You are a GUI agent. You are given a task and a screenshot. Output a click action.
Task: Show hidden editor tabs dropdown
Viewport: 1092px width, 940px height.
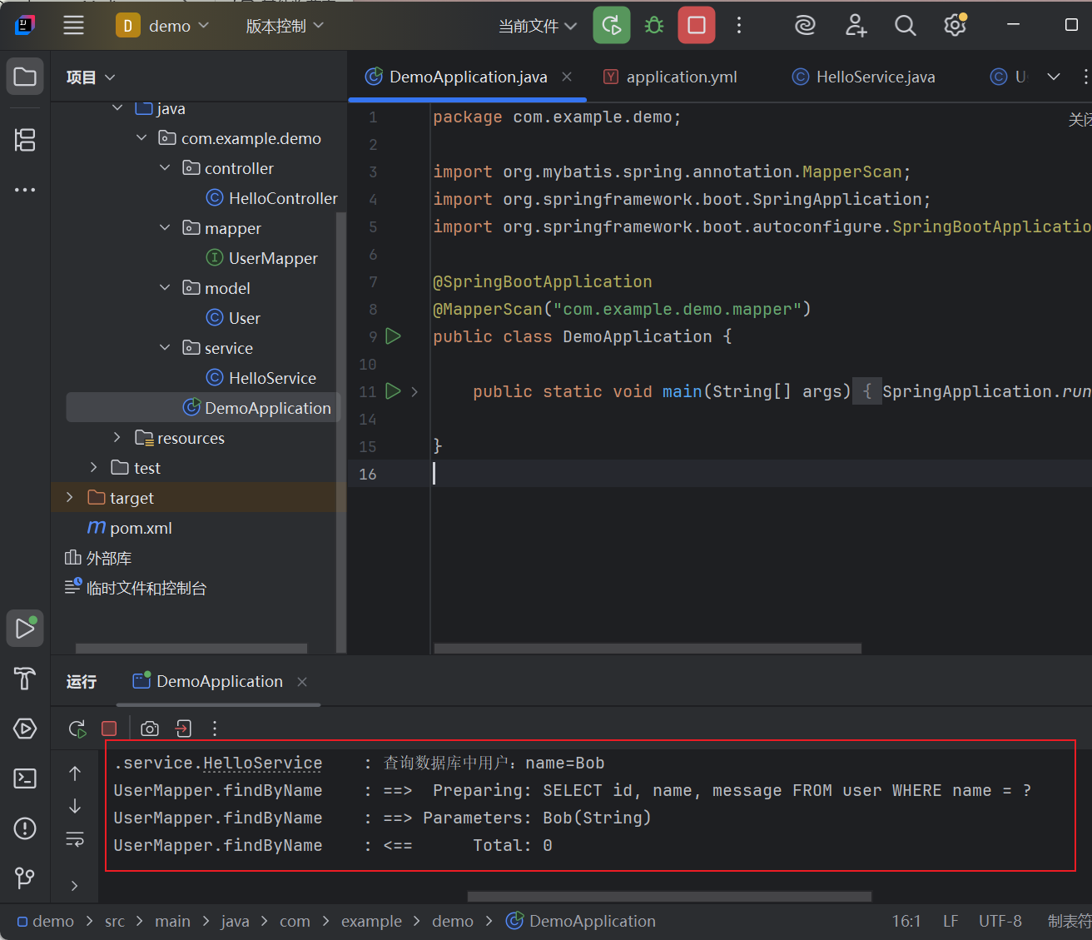pyautogui.click(x=1054, y=77)
